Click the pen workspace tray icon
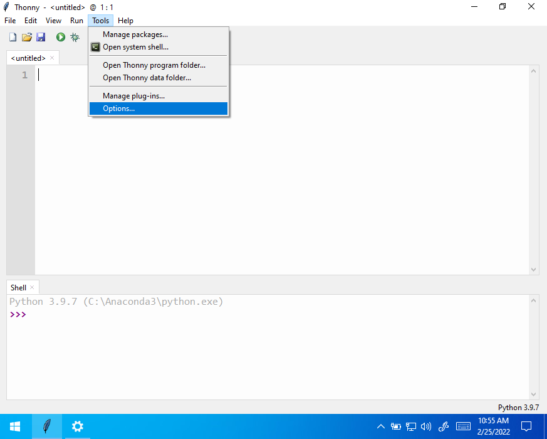 click(443, 426)
